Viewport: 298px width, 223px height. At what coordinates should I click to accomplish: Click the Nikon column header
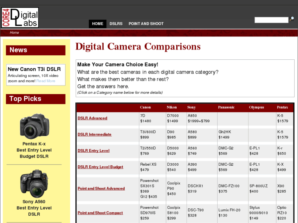coord(172,108)
